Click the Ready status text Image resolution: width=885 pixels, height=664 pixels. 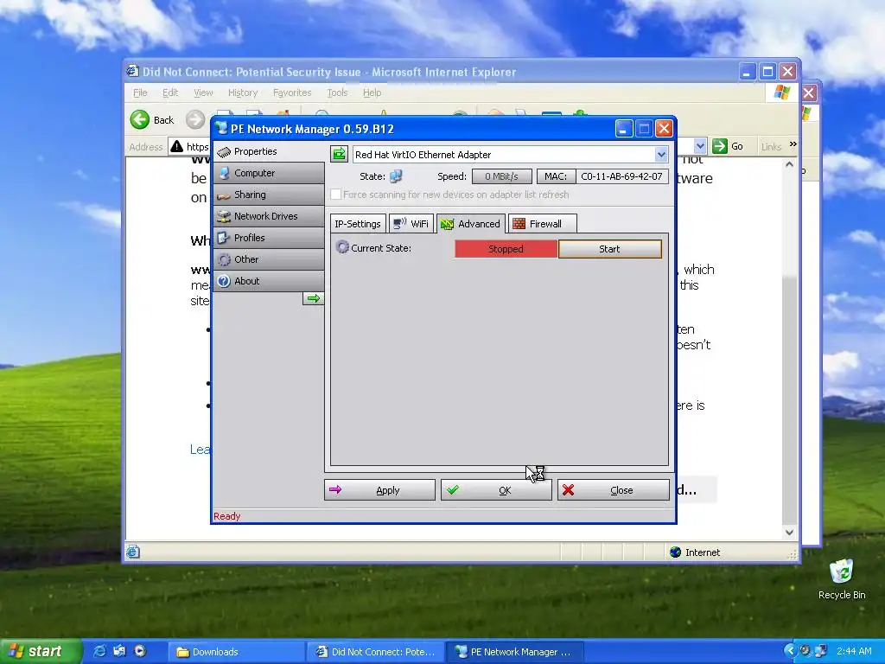coord(227,516)
